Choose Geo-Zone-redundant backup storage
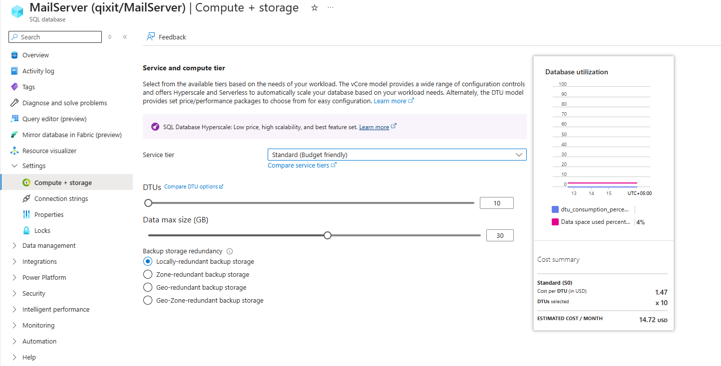721x366 pixels. pyautogui.click(x=147, y=300)
